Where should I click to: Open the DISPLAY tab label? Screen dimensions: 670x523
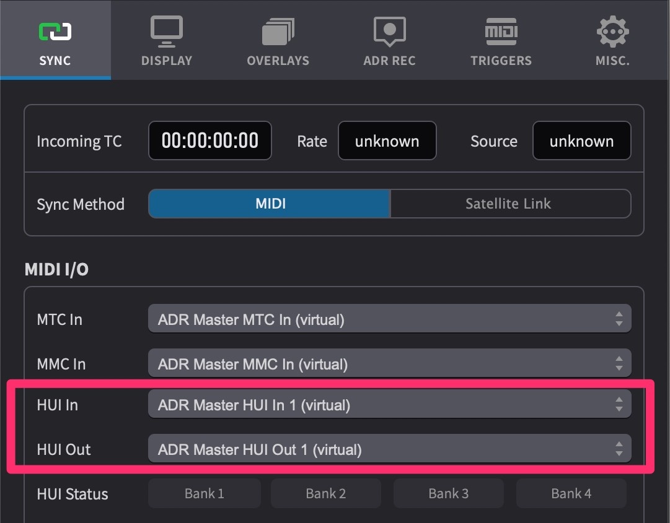click(167, 61)
